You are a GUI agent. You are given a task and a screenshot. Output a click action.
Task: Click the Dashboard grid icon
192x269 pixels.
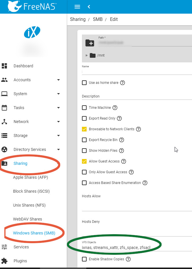tap(4, 66)
